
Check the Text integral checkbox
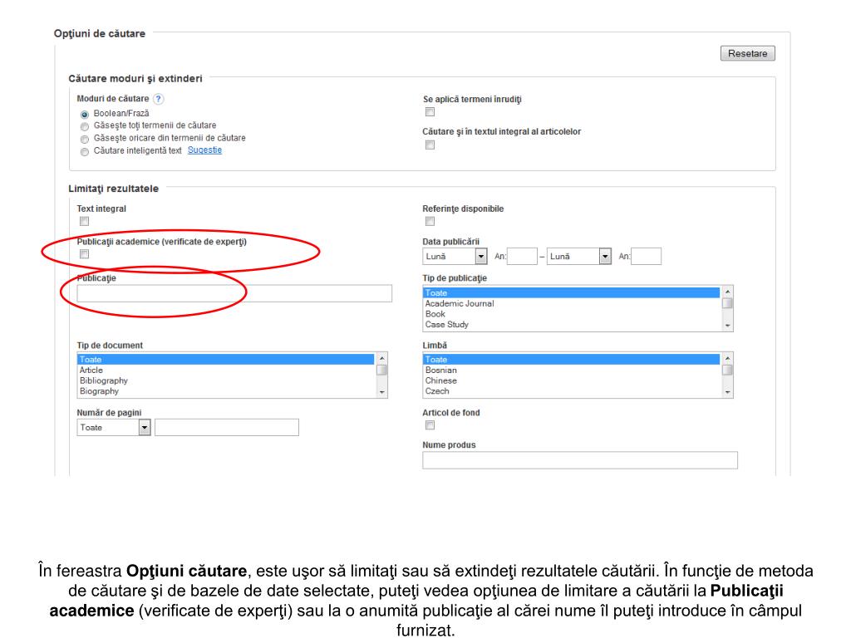click(84, 221)
